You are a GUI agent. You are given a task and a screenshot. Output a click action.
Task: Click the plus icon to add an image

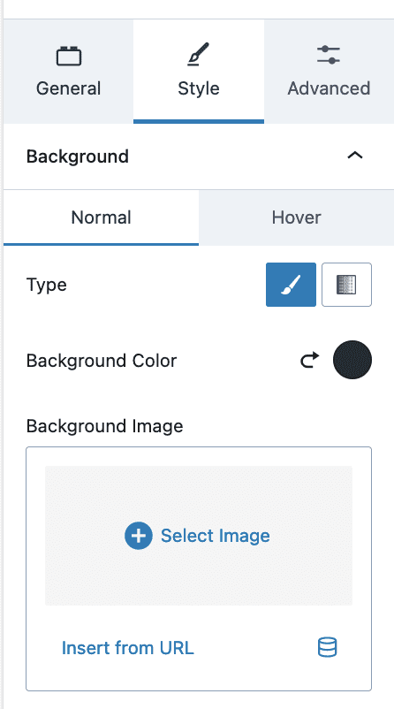(x=139, y=536)
